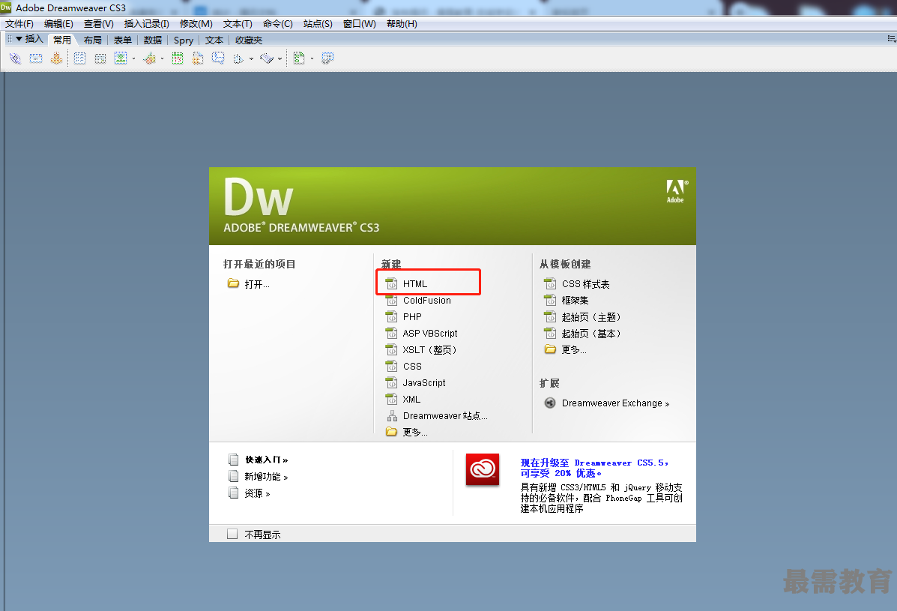This screenshot has height=611, width=897.
Task: Create a new CSS file under 新建
Action: pos(412,366)
